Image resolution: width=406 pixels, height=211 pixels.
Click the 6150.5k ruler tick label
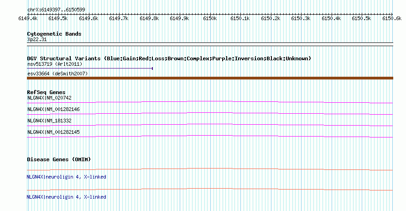click(x=361, y=18)
